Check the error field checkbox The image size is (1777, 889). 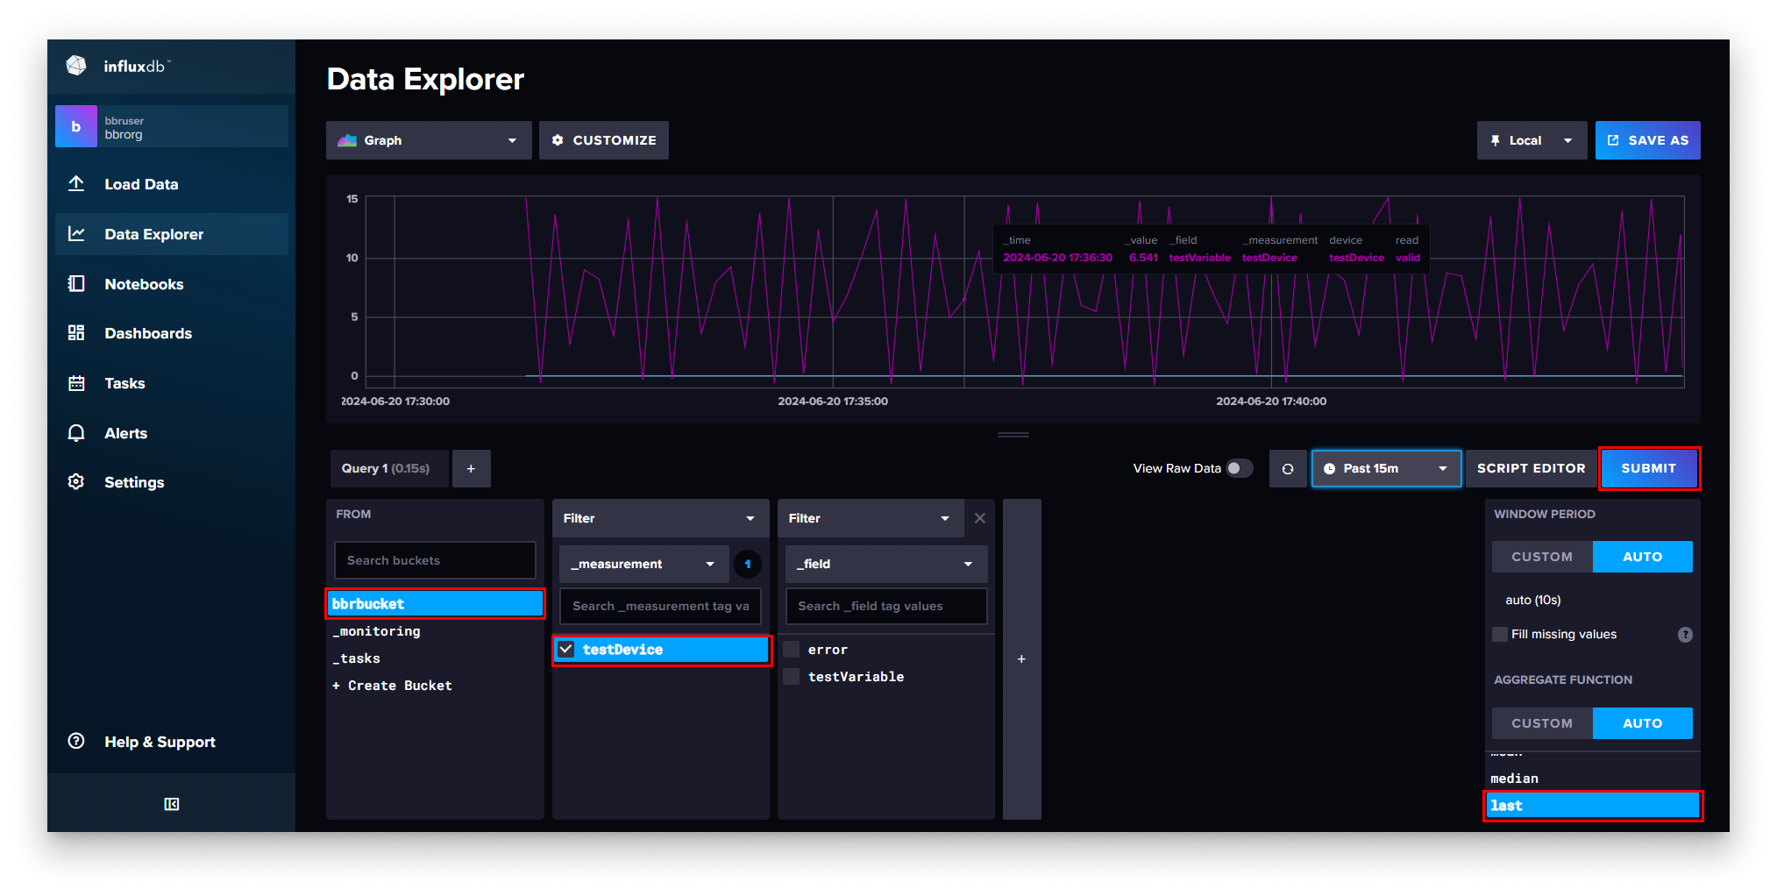coord(791,649)
